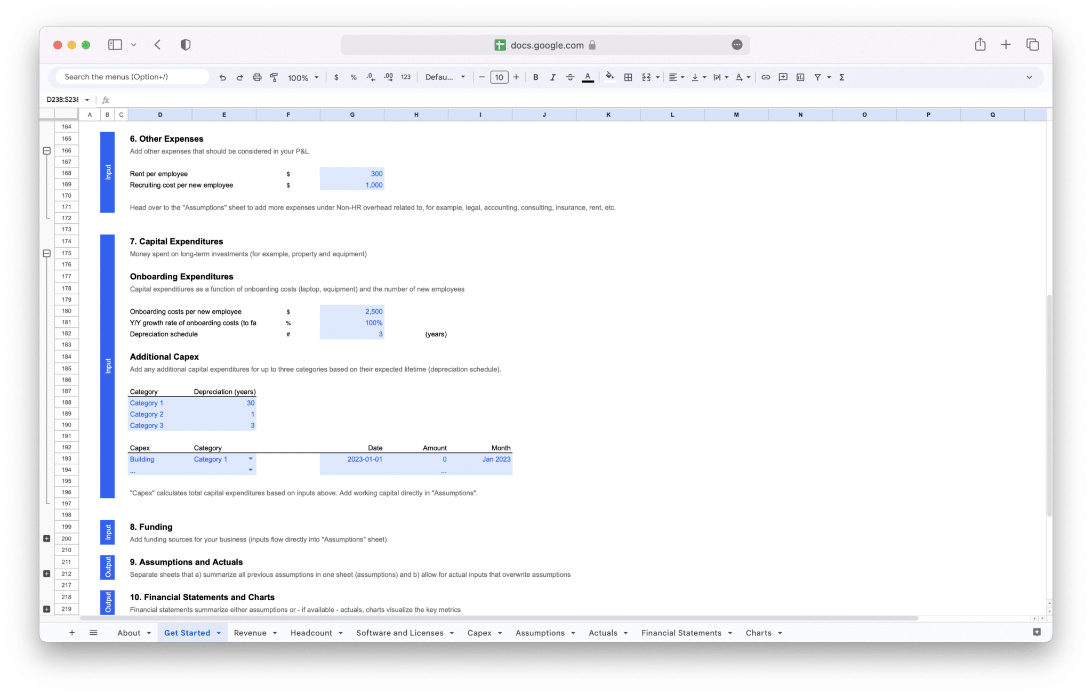Undo the last action

[x=222, y=77]
